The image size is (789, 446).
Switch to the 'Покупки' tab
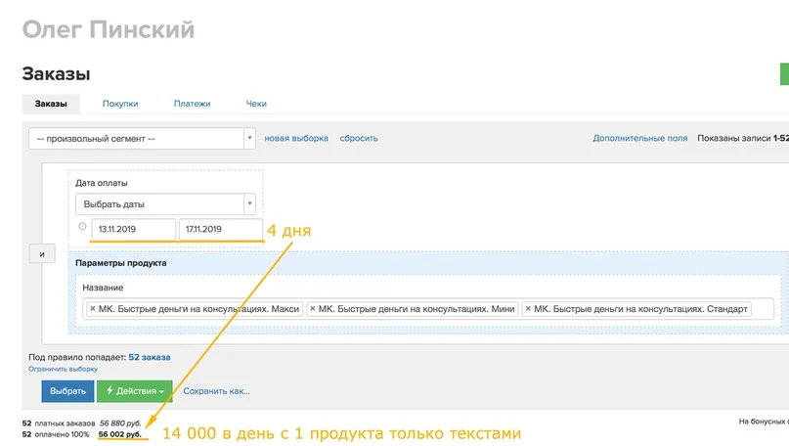120,104
